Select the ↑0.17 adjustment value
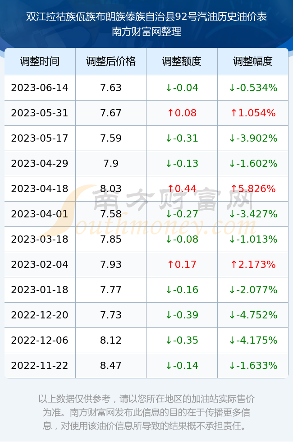The height and width of the screenshot is (442, 293). 182,264
